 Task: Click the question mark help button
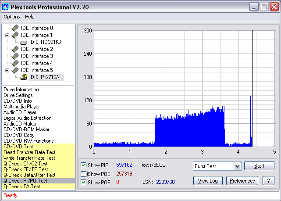[x=268, y=181]
